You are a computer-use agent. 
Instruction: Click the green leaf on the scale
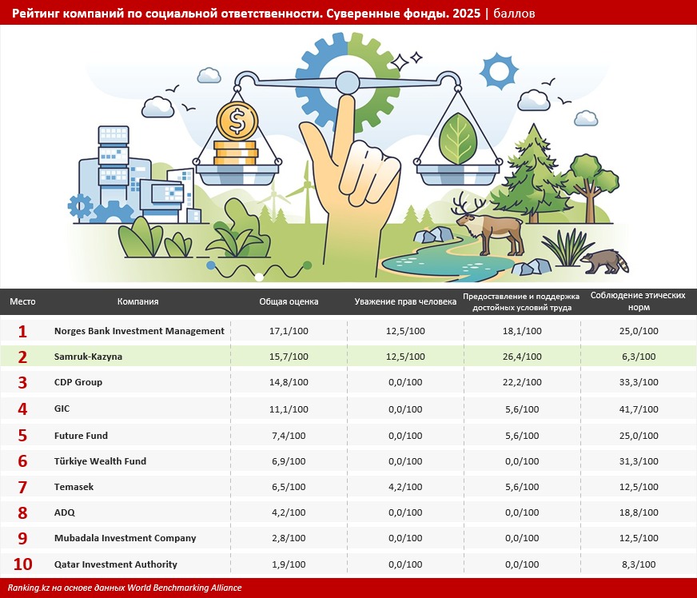457,136
